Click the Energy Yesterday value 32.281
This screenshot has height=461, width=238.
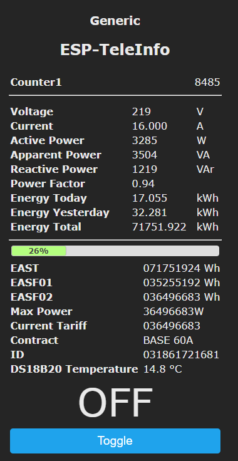click(x=150, y=212)
